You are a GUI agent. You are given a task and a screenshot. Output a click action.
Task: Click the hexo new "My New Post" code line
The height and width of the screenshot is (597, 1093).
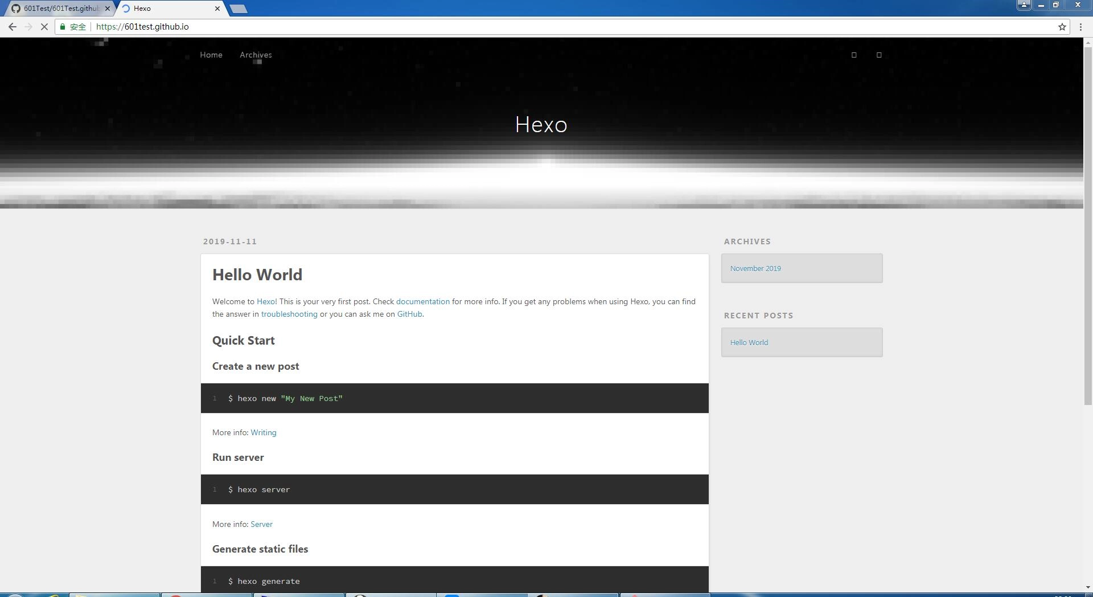click(285, 398)
